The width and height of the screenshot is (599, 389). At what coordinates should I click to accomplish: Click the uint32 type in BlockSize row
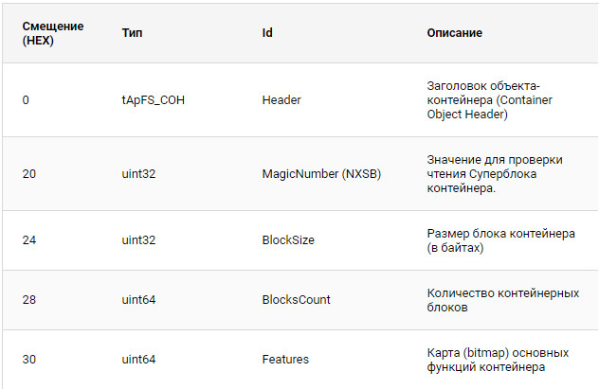(x=139, y=240)
